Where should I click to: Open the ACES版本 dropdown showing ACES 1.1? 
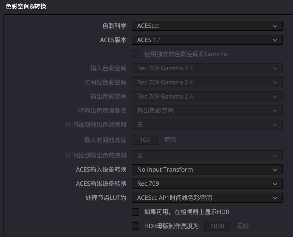[207, 40]
